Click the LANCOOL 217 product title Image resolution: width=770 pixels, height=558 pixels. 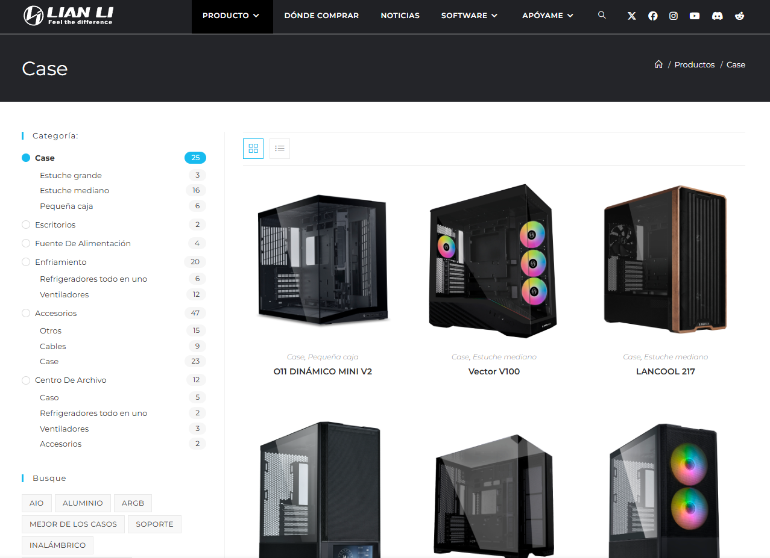pyautogui.click(x=666, y=371)
